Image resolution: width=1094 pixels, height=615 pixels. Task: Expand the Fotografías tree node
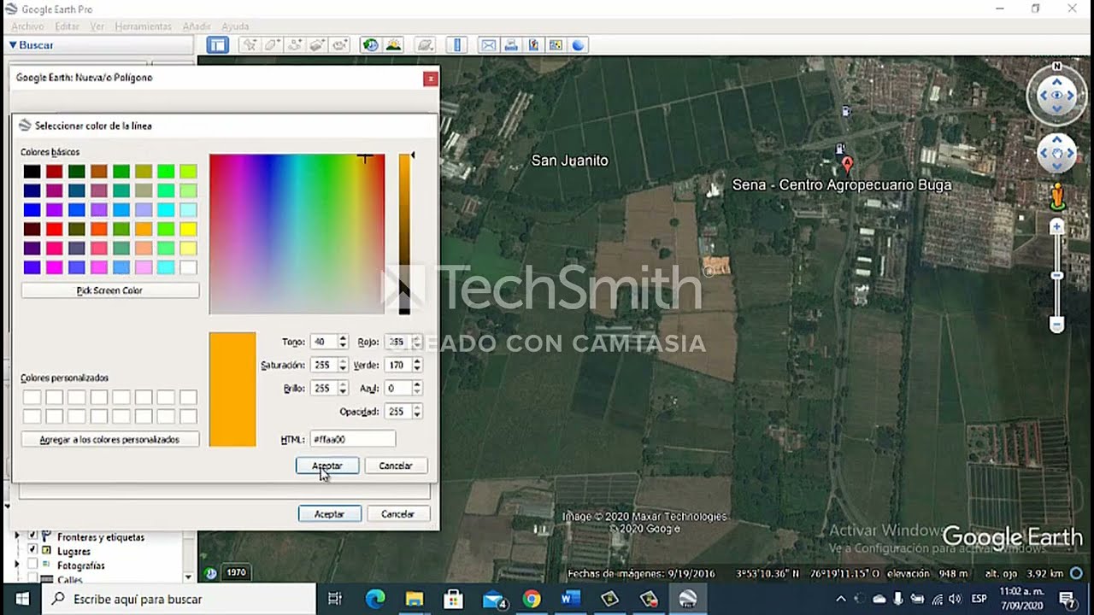point(17,565)
